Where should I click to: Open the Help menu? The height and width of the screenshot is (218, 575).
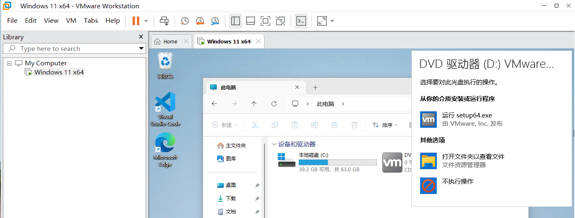coord(113,20)
